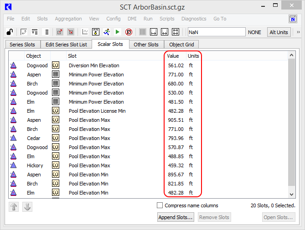The image size is (305, 230).
Task: Enable Compress name columns checkbox
Action: click(x=160, y=205)
